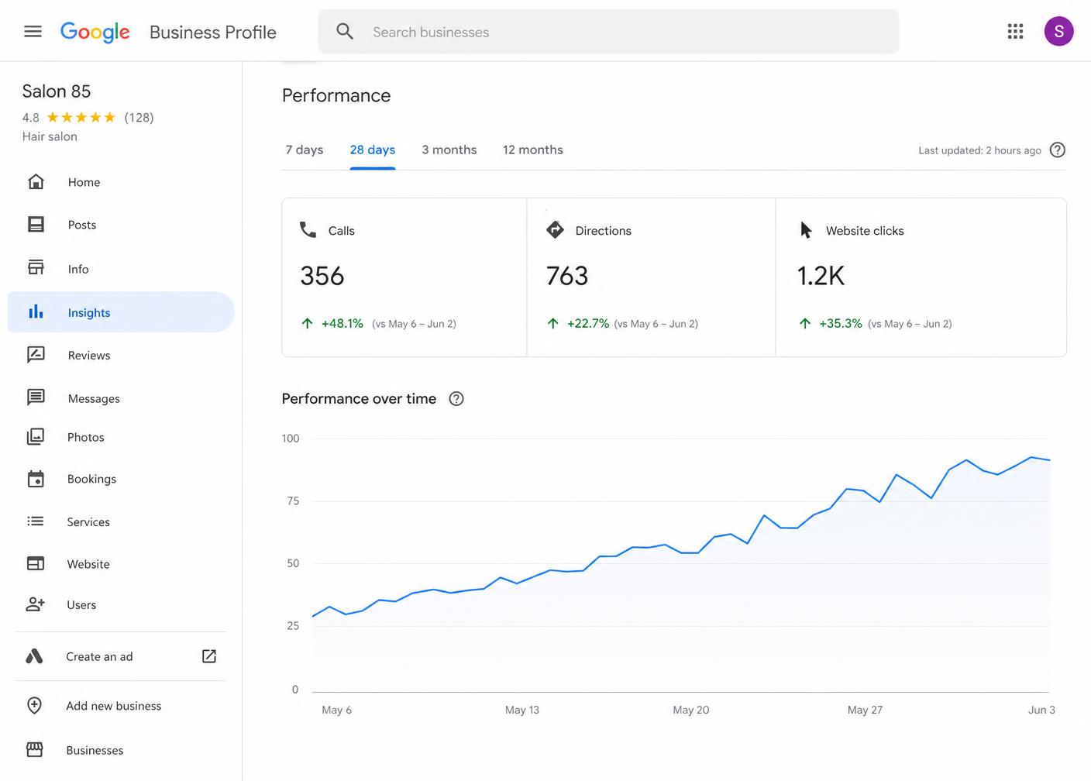Open Posts in the sidebar
Image resolution: width=1091 pixels, height=781 pixels.
pos(121,225)
